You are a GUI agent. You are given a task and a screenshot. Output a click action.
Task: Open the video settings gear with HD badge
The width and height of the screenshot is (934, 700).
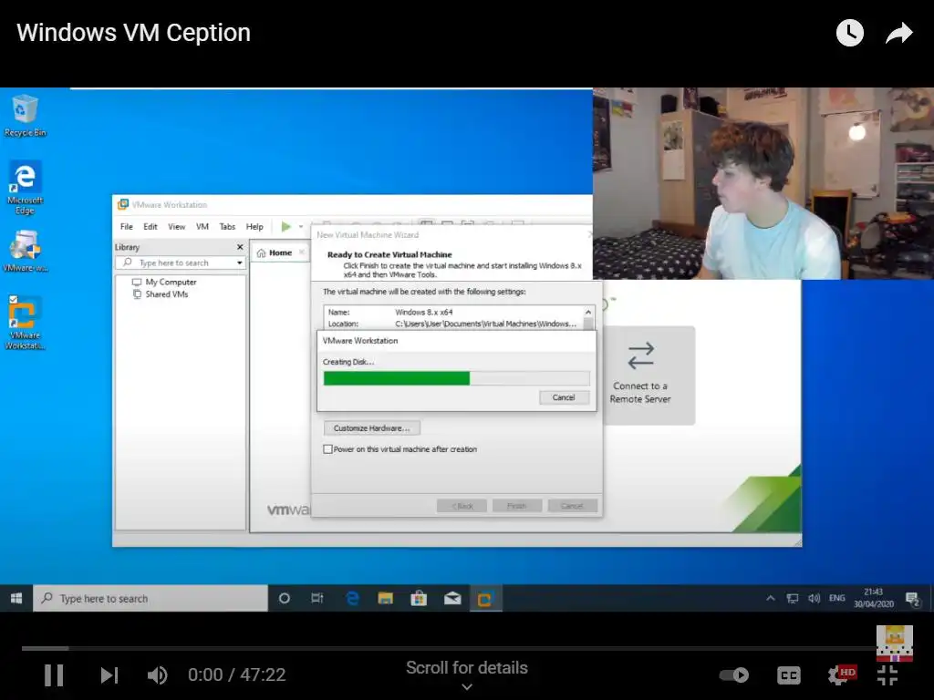click(x=841, y=675)
